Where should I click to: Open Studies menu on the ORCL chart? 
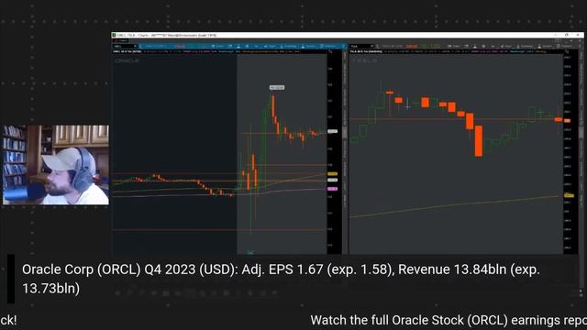[x=308, y=46]
